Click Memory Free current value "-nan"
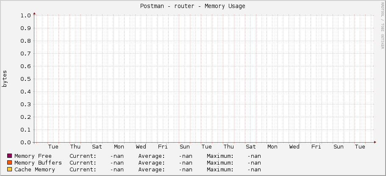The height and width of the screenshot is (176, 386). (117, 156)
